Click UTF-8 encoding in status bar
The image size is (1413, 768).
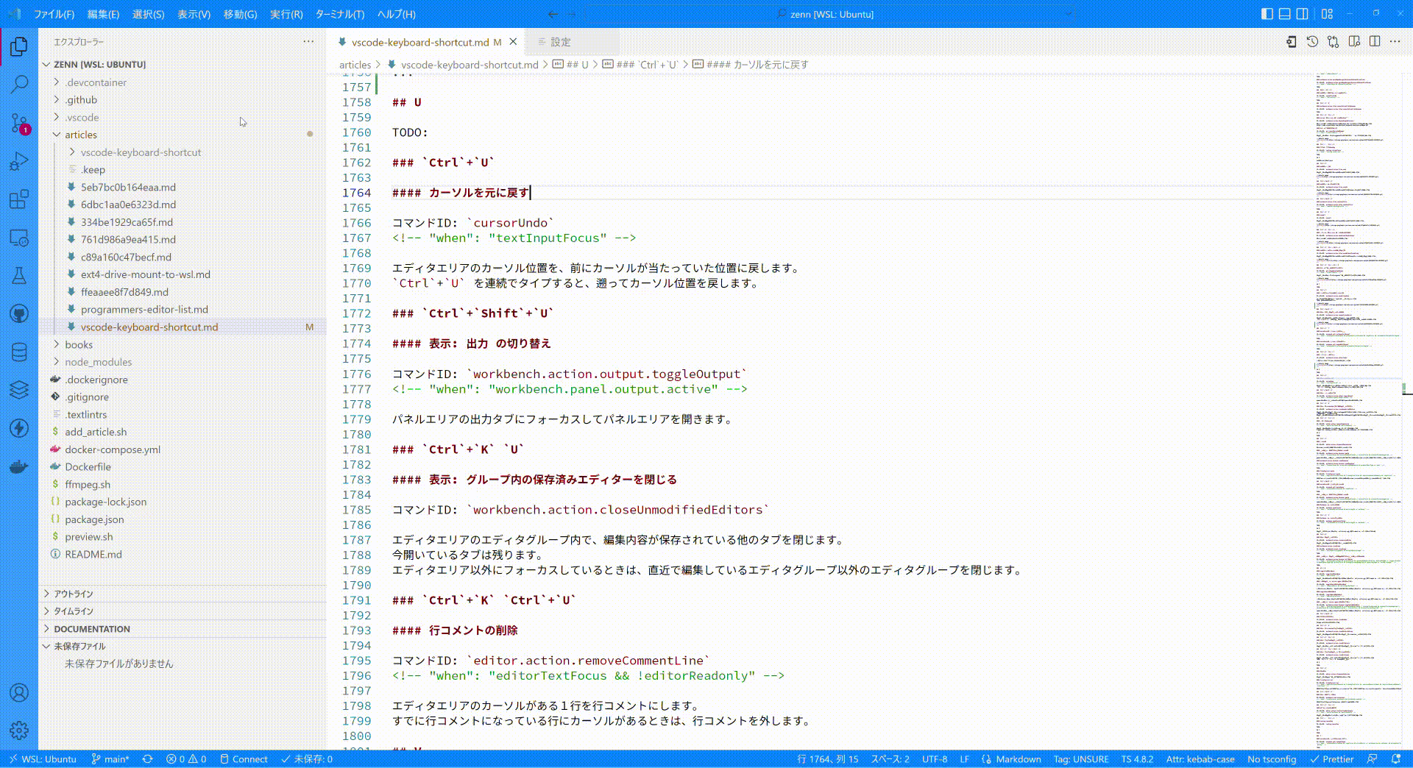point(935,759)
